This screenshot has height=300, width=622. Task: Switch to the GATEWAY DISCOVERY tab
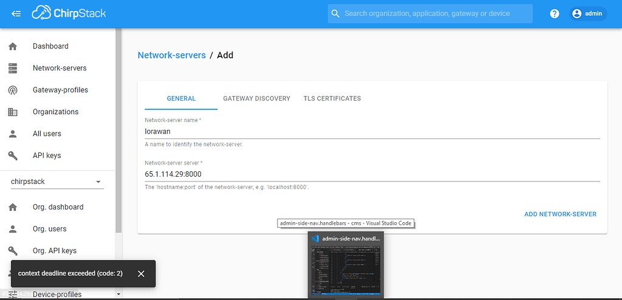pyautogui.click(x=257, y=98)
